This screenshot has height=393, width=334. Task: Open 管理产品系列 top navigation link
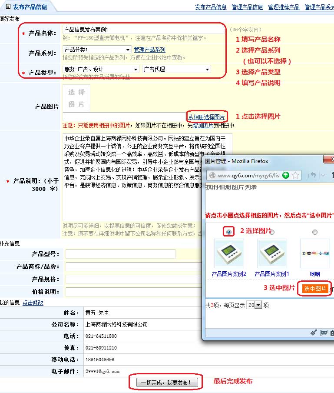pos(319,7)
